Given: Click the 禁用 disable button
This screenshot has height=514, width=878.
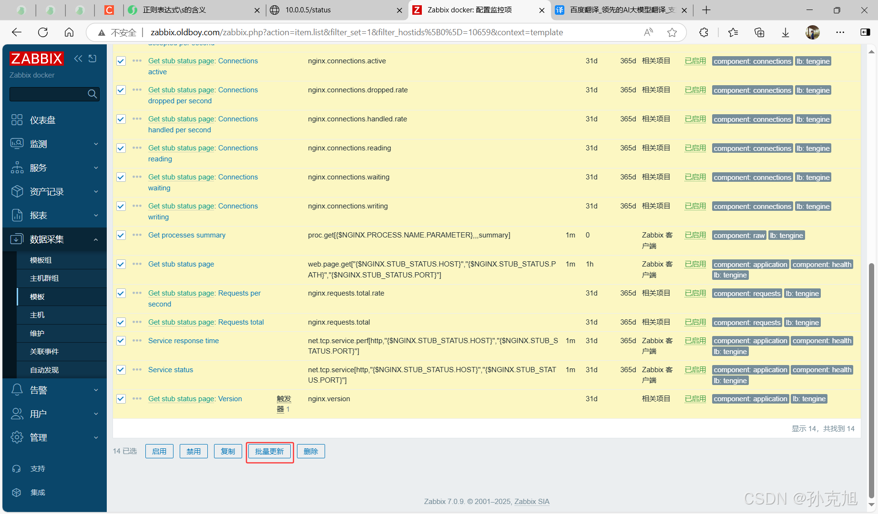Looking at the screenshot, I should point(194,451).
